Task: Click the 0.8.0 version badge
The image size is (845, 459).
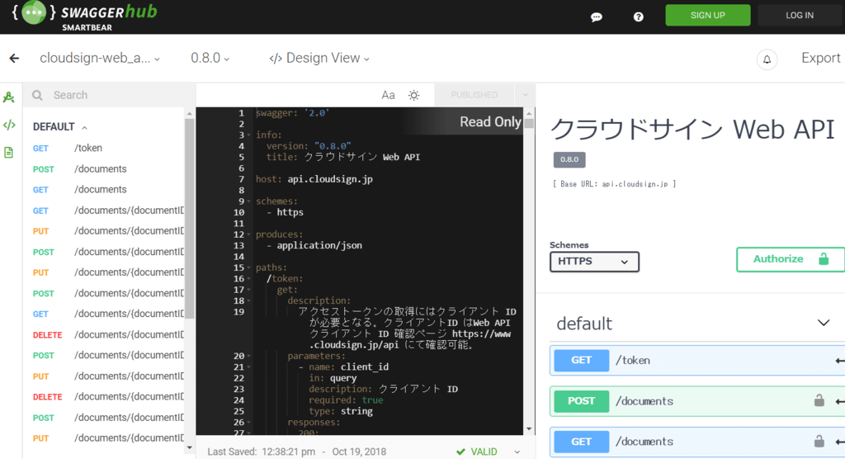Action: click(569, 159)
